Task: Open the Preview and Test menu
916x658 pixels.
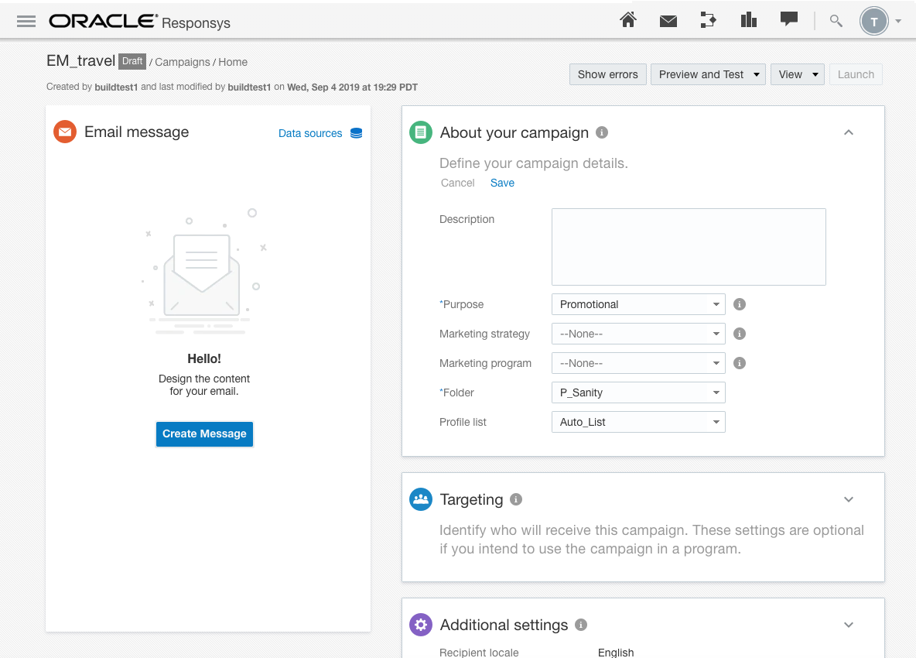Action: click(x=708, y=74)
